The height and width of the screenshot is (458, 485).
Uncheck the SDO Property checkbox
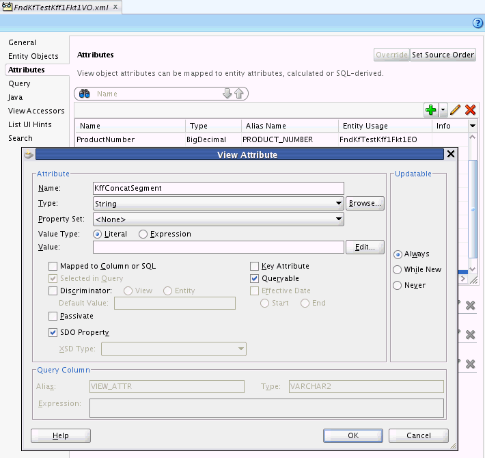(x=53, y=332)
